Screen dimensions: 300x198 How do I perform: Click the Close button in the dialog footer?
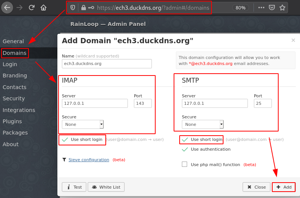pos(256,187)
